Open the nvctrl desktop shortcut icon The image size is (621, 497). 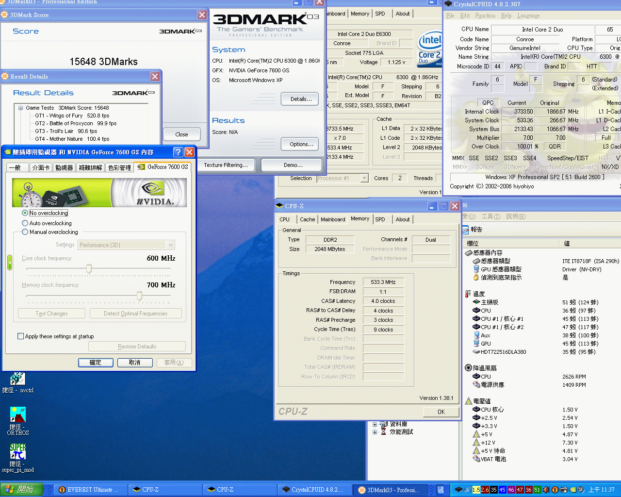tap(17, 379)
